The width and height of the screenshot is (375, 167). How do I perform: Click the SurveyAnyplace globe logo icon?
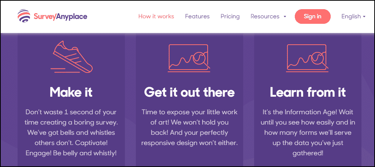[x=25, y=16]
